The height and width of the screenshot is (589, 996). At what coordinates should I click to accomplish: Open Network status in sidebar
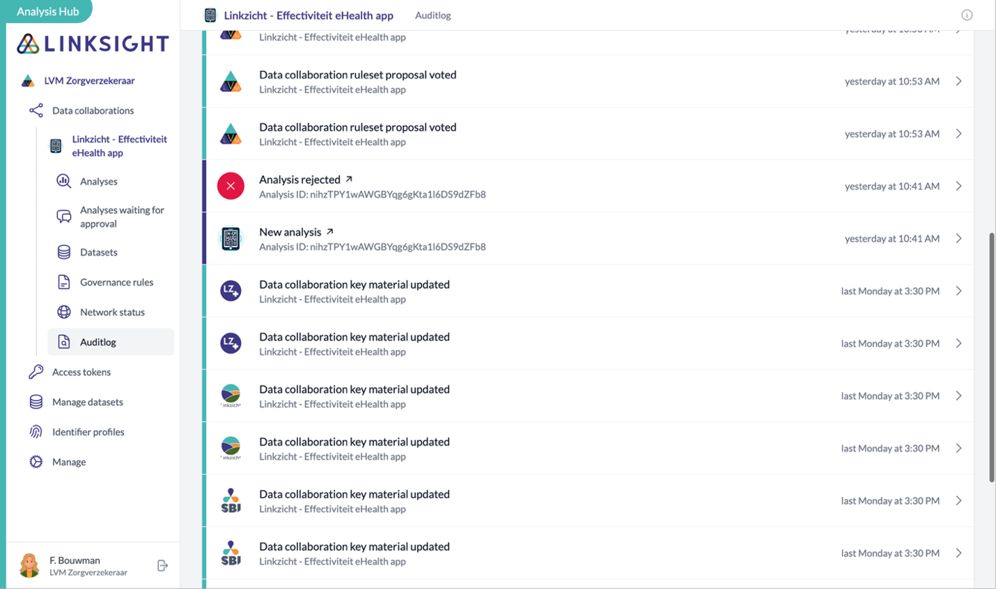click(112, 312)
